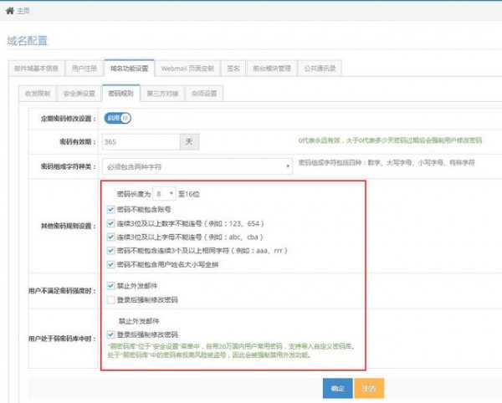Viewport: 502px width, 403px height.
Task: Open the 公共通讯录 tab
Action: (x=320, y=68)
